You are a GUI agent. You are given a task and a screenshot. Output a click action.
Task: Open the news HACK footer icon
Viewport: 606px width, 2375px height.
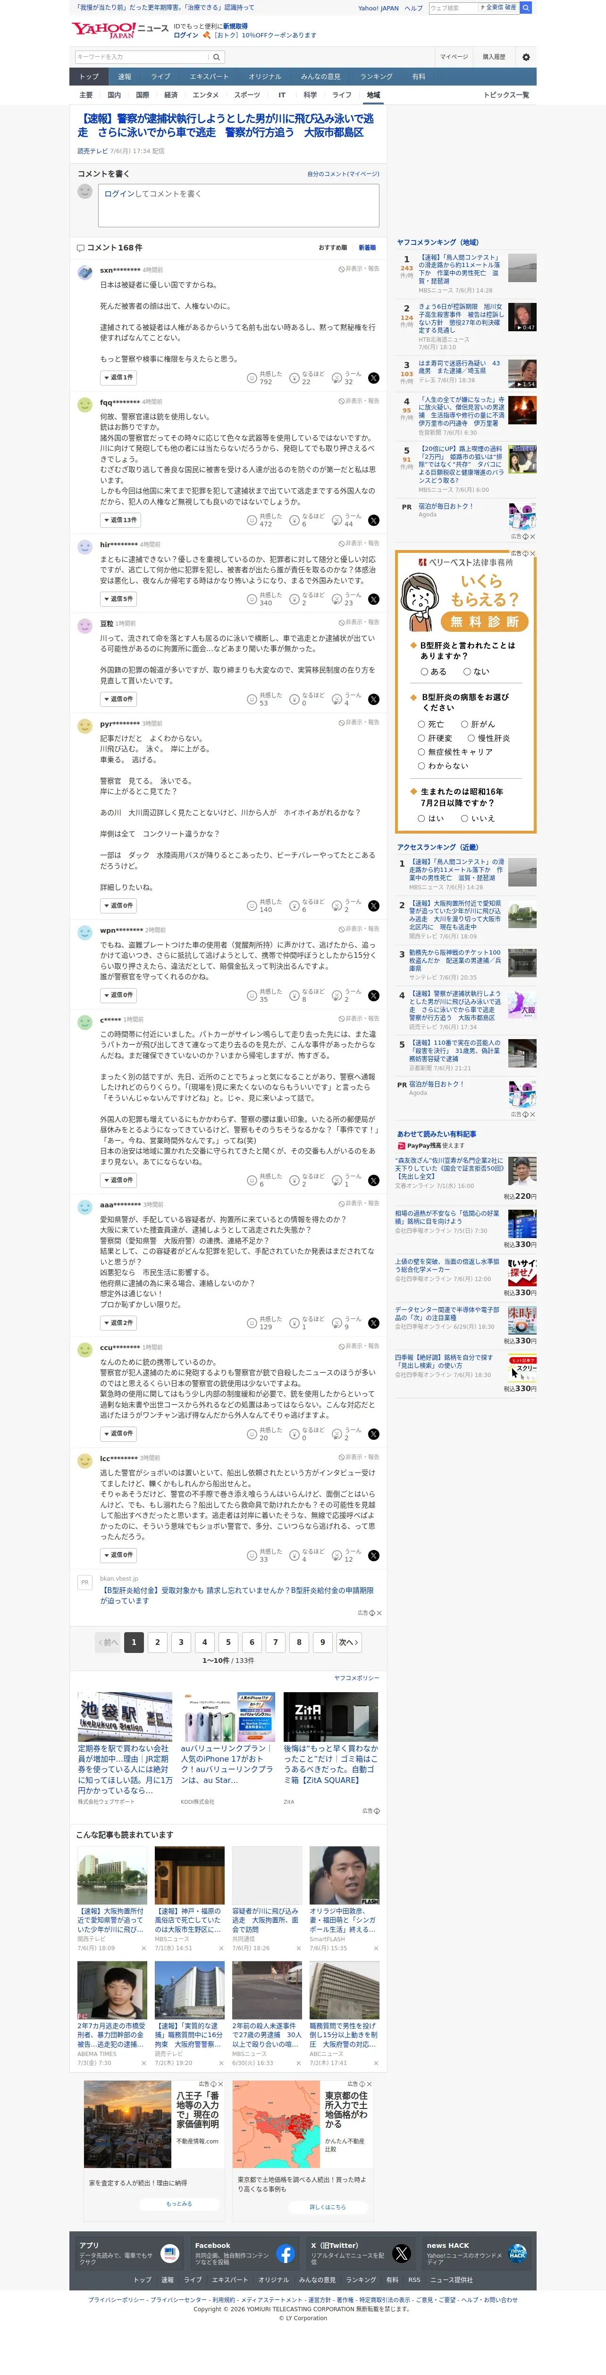pyautogui.click(x=518, y=2253)
